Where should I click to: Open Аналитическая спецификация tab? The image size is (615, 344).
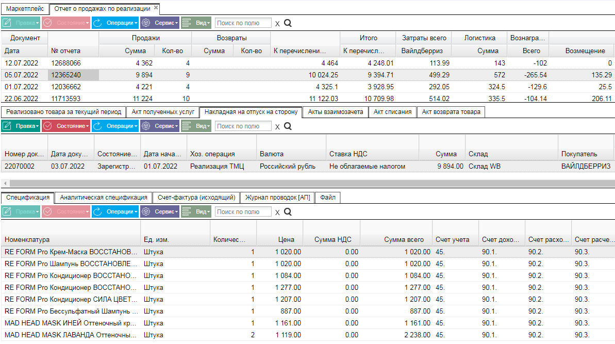click(x=104, y=198)
